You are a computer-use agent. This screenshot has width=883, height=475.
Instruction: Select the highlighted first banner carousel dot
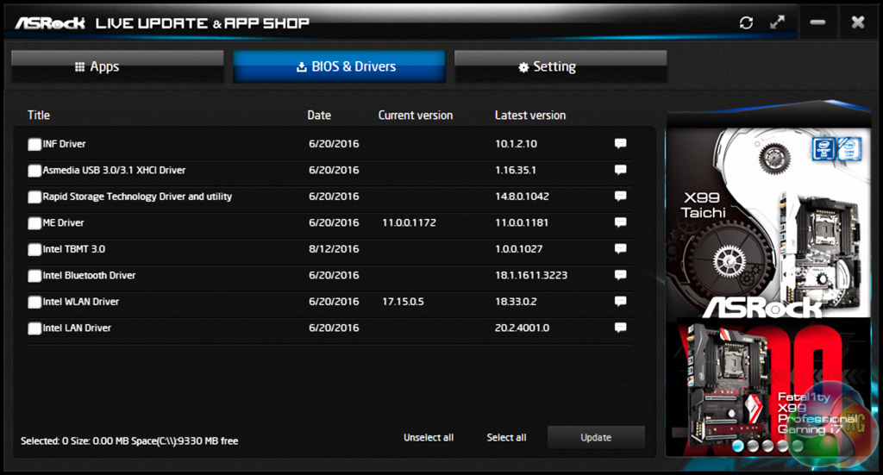738,446
